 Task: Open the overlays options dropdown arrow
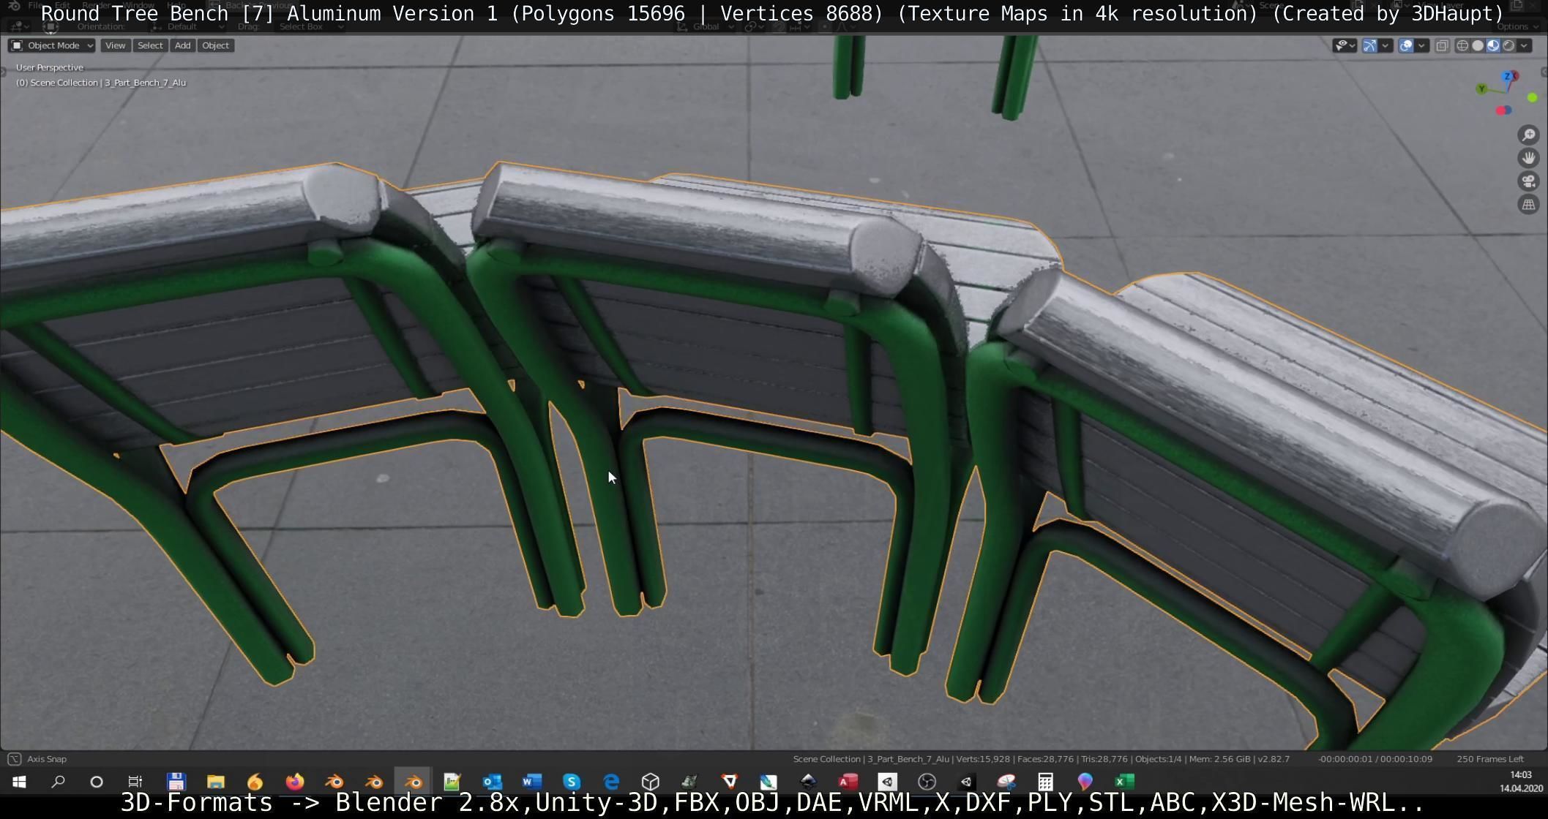1421,45
